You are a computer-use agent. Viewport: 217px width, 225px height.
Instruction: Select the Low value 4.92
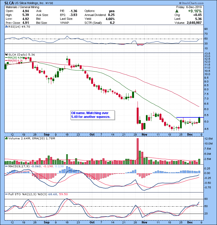[x=25, y=19]
